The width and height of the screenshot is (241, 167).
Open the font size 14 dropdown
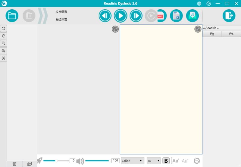tap(154, 161)
